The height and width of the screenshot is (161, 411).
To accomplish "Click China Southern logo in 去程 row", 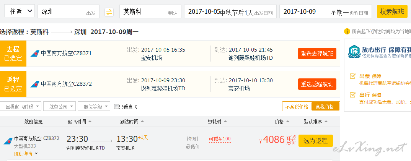I will click(x=34, y=54).
